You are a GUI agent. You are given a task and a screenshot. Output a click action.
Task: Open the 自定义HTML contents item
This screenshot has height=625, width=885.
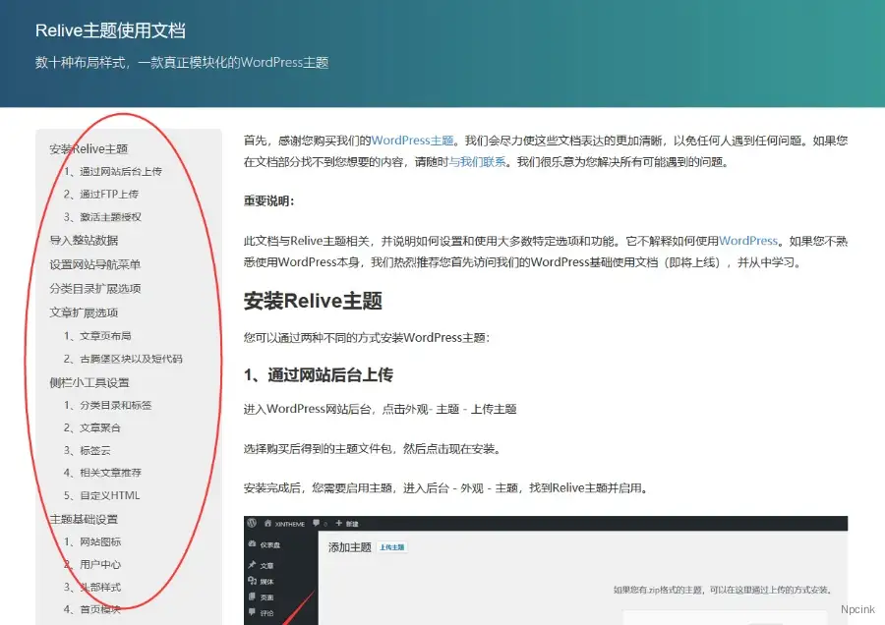(98, 495)
